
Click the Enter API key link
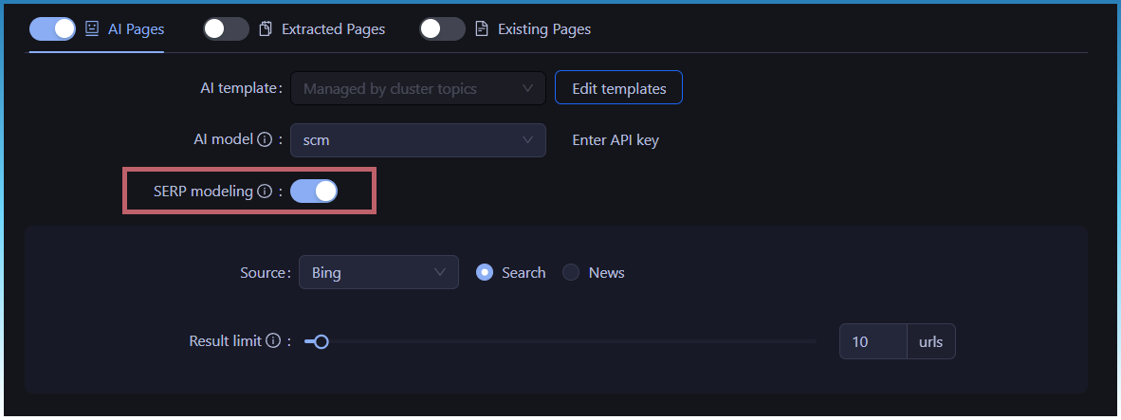616,140
